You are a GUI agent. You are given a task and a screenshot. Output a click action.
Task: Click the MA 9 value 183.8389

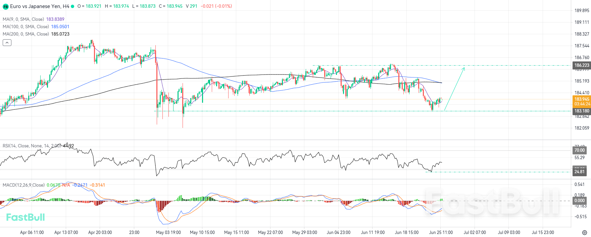55,19
